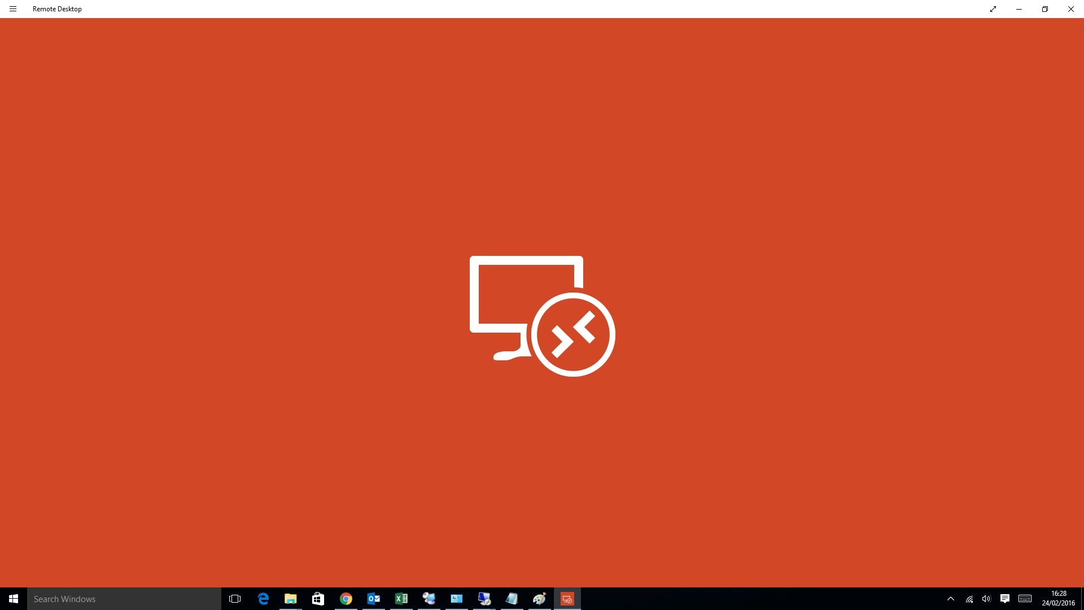The width and height of the screenshot is (1084, 610).
Task: Open the clock showing 16:28
Action: pos(1059,599)
